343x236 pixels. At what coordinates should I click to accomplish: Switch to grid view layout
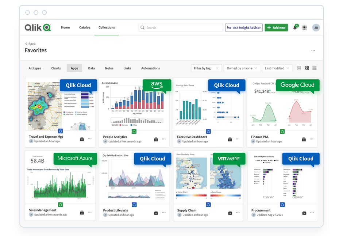click(307, 68)
